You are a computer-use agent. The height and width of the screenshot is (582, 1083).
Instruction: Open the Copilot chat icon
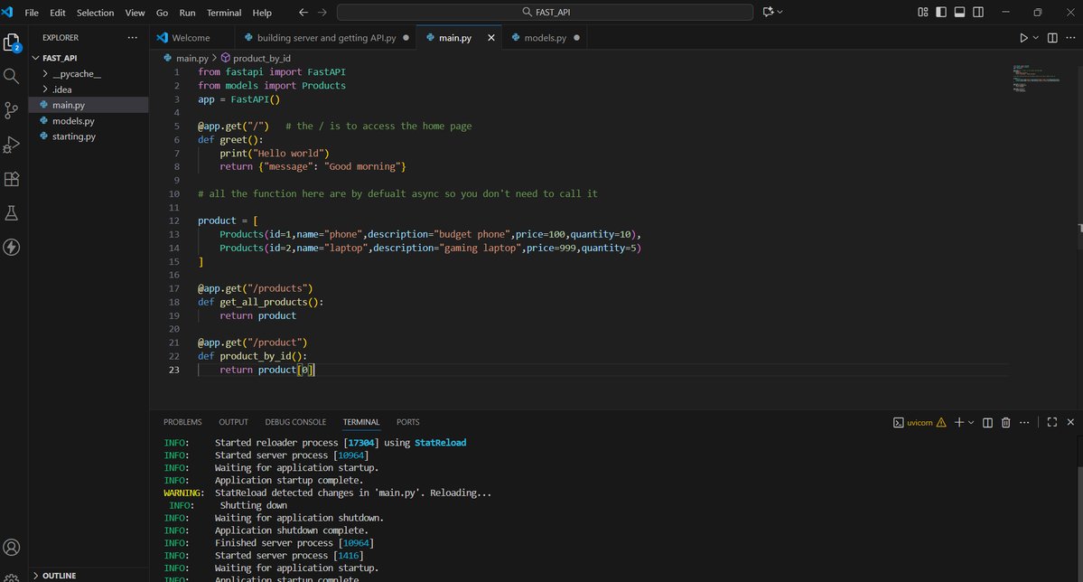click(768, 12)
